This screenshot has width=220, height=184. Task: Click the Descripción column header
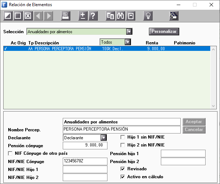point(47,43)
